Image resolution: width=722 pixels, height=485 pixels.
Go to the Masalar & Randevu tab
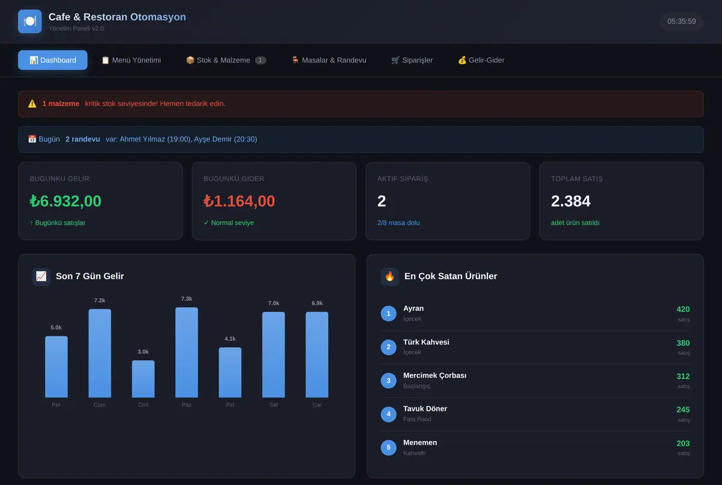tap(329, 60)
